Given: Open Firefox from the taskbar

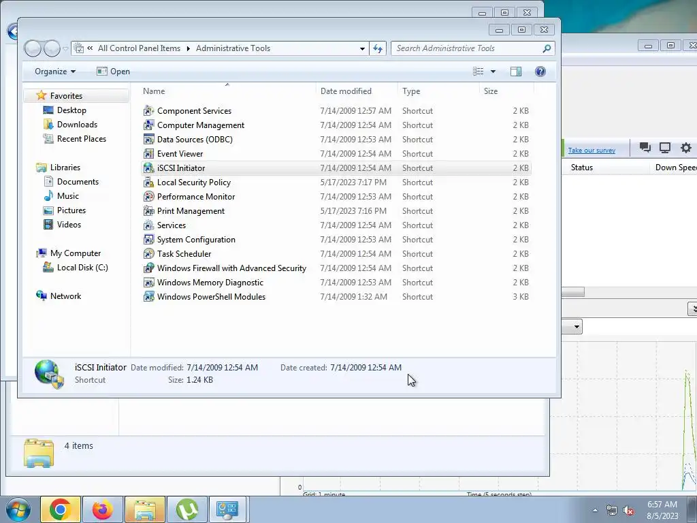Looking at the screenshot, I should [x=103, y=509].
